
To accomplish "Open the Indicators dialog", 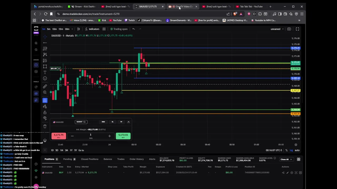I will [x=92, y=29].
